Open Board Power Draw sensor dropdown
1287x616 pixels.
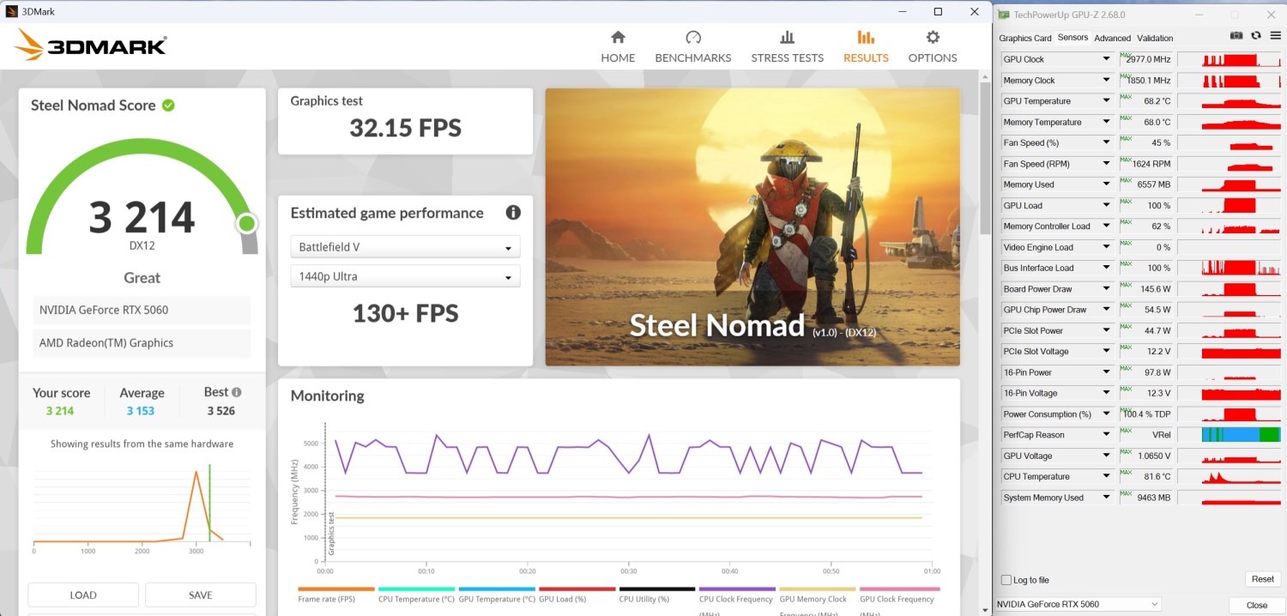pos(1107,289)
